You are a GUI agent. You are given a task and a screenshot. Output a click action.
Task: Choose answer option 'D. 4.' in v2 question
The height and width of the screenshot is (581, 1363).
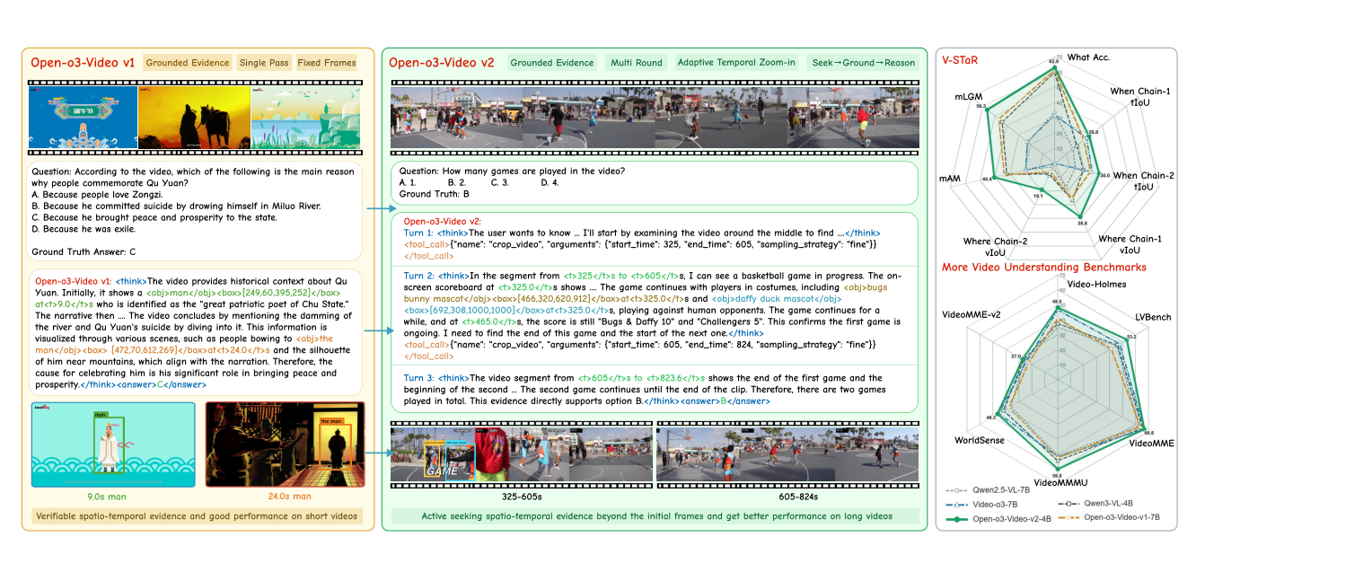pos(550,181)
